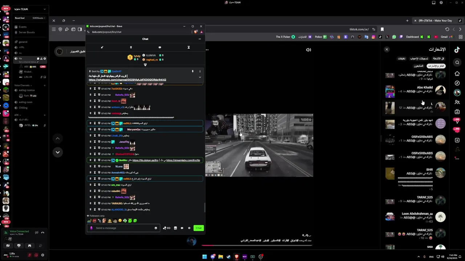Open TikTok upload plus icon
Screen dimensions: 465x261
457,140
